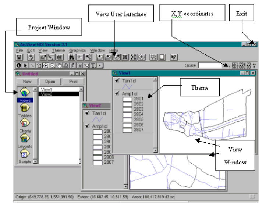Select the Identify tool
The height and width of the screenshot is (204, 280).
(x=18, y=66)
